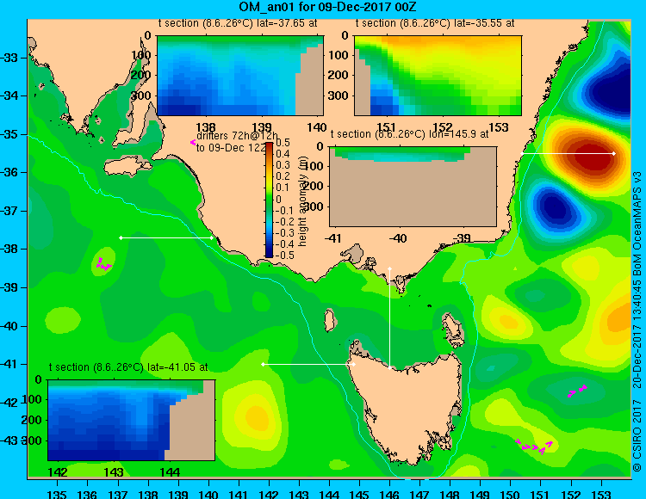646x499 pixels.
Task: Click the 152 label under the lat=-35.55 inset
Action: tap(443, 127)
